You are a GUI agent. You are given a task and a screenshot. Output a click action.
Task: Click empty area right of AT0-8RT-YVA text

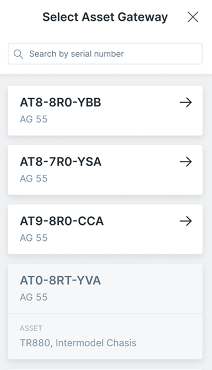coord(151,281)
